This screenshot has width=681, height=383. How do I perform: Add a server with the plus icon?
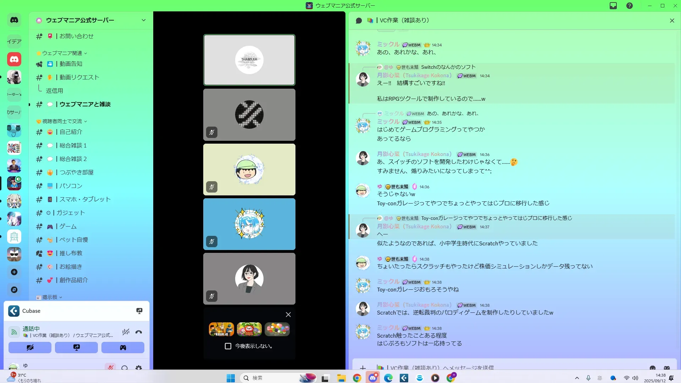click(14, 272)
